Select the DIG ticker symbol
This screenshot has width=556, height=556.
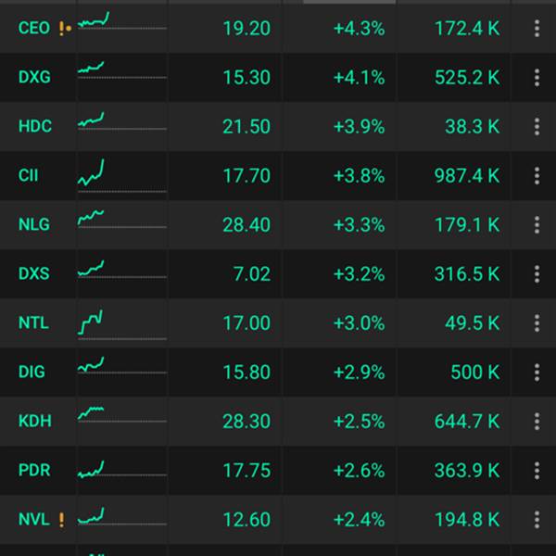(x=32, y=372)
